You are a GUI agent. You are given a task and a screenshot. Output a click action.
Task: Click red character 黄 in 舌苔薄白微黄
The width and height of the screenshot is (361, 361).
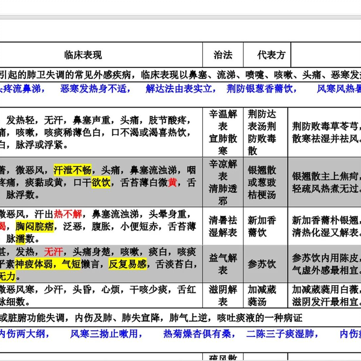point(173,182)
